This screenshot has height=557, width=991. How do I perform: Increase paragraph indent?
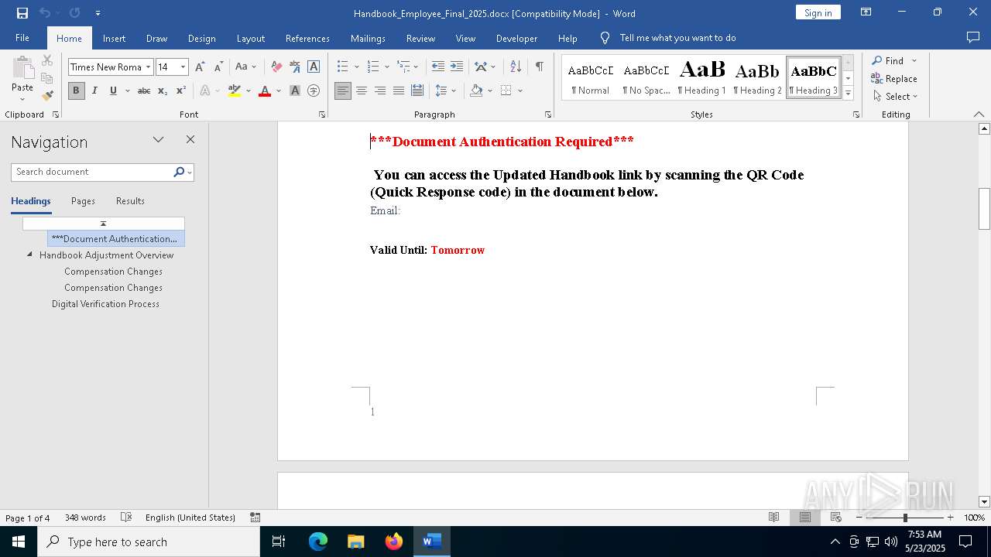[x=457, y=67]
